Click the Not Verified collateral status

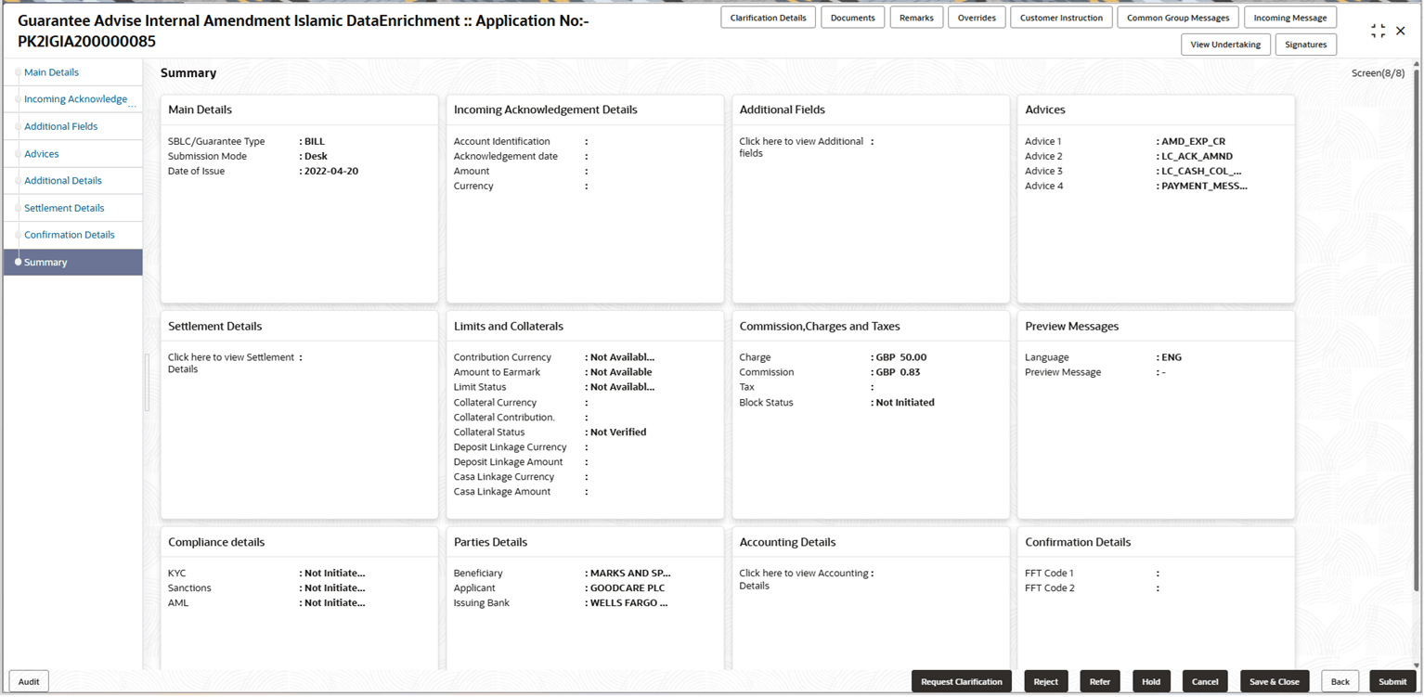(x=618, y=432)
